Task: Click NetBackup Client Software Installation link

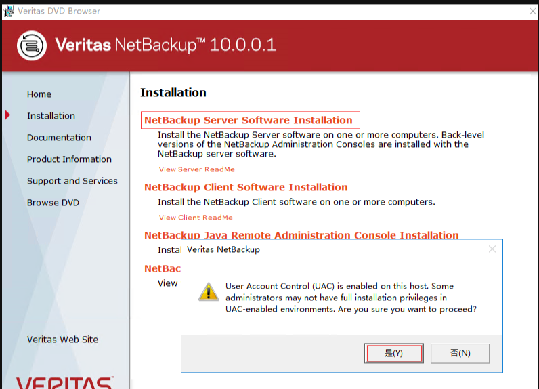Action: 246,187
